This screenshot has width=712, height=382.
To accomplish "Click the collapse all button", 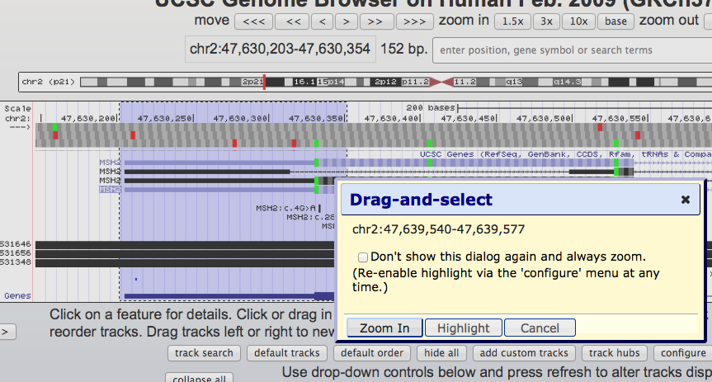I will tap(200, 378).
